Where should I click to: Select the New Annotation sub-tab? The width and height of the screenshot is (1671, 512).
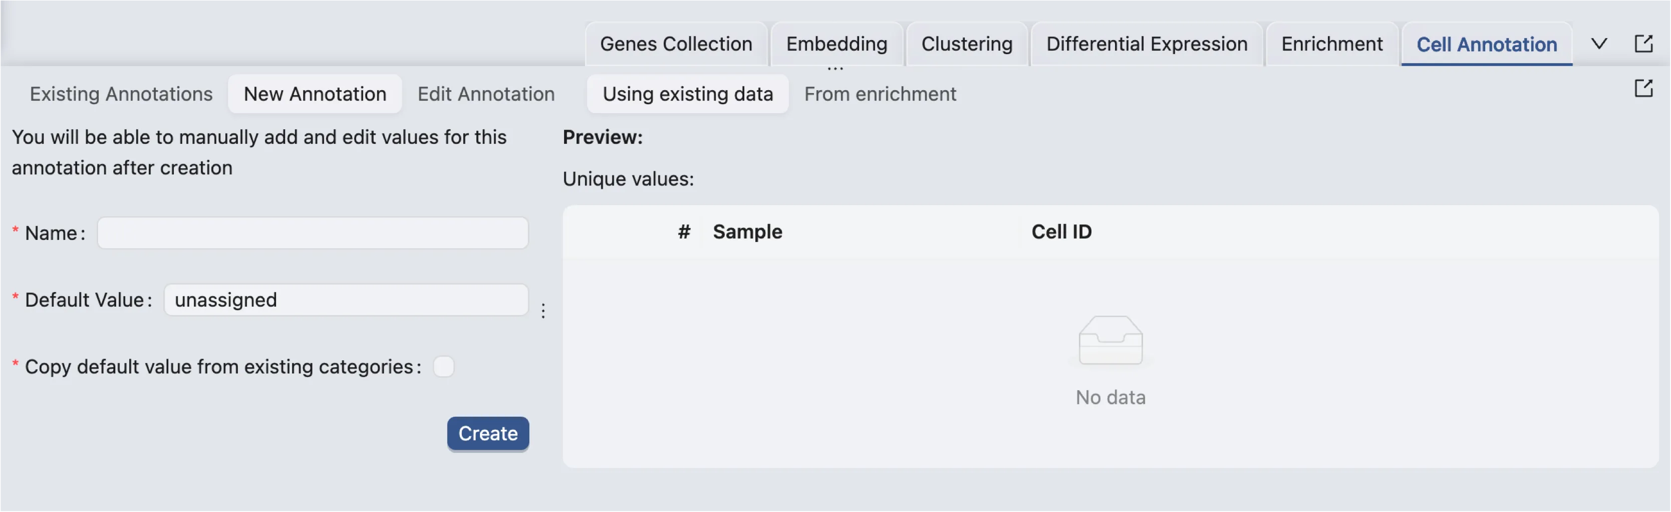[315, 94]
